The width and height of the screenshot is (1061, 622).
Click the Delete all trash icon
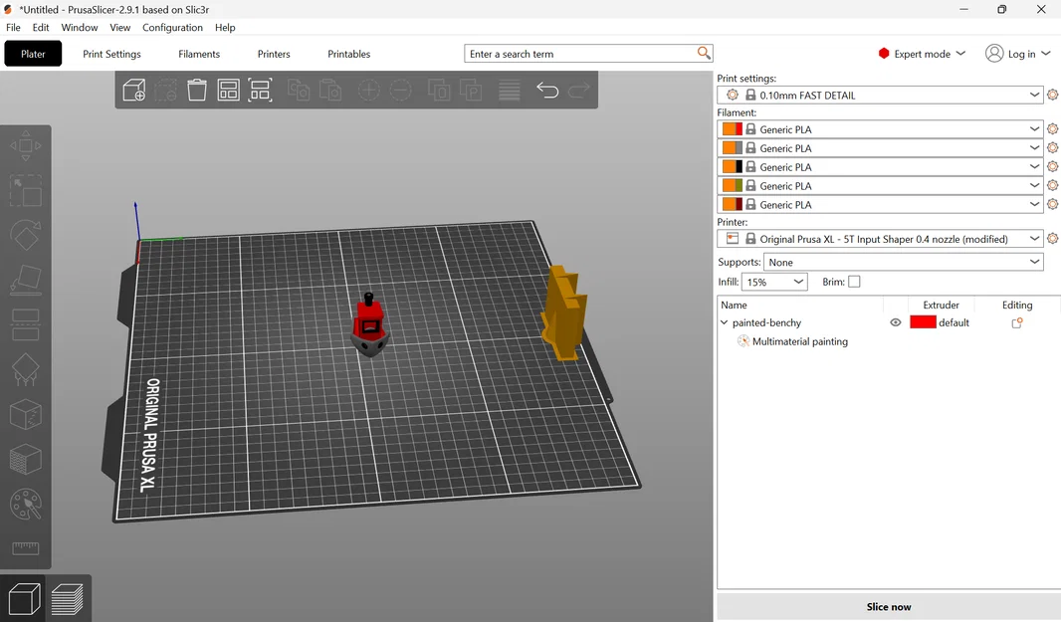click(197, 90)
